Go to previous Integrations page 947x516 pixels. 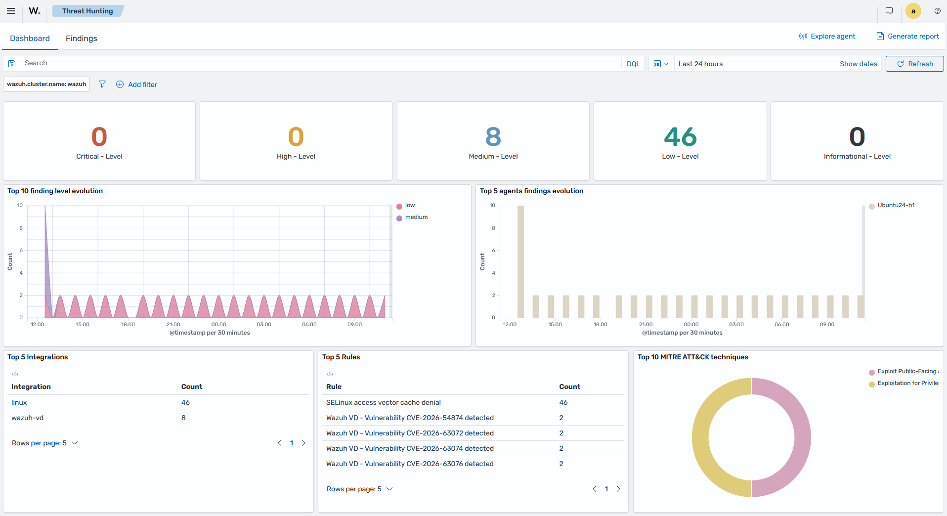tap(280, 443)
